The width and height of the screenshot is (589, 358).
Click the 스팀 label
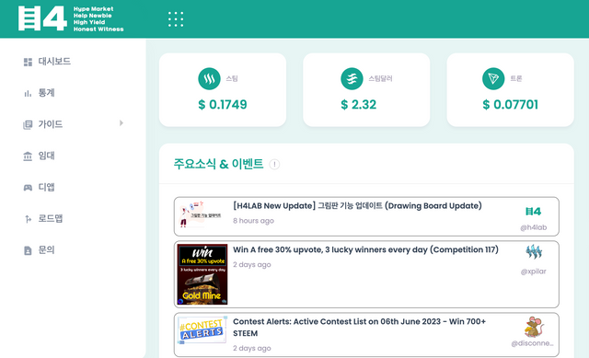[232, 78]
